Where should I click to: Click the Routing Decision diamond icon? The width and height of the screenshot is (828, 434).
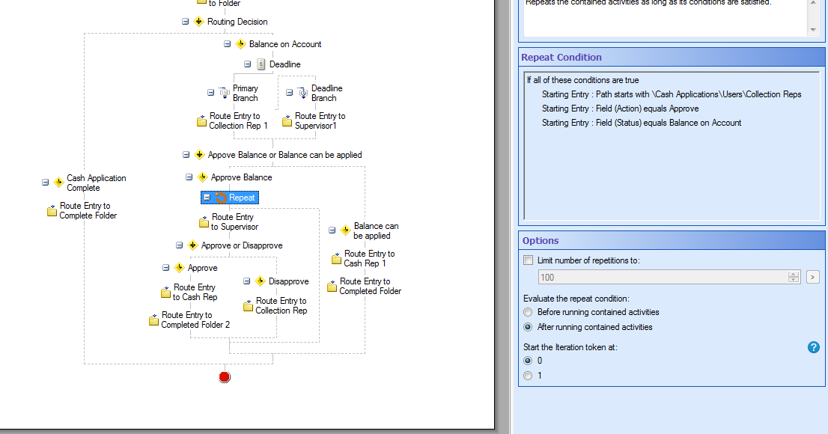coord(198,22)
